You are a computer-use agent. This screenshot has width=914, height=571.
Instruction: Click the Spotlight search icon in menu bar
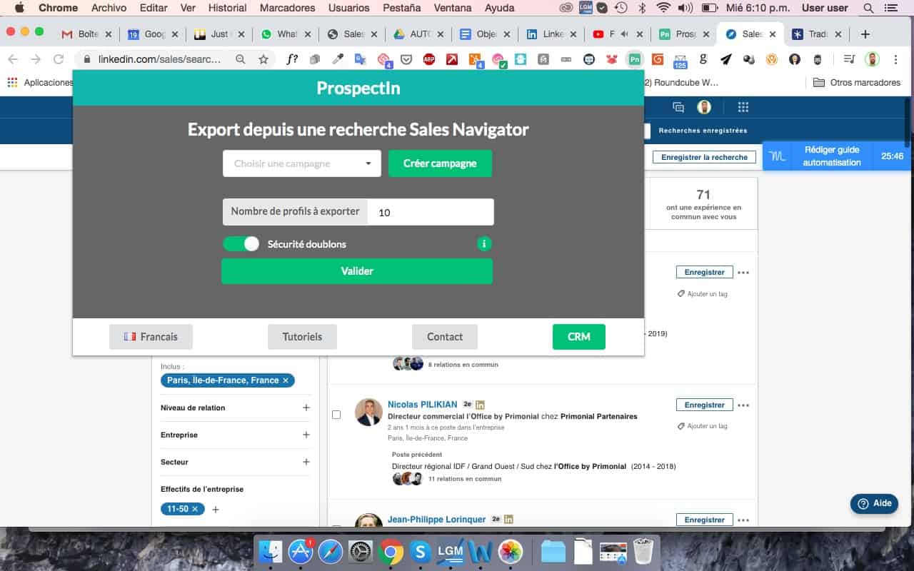click(x=869, y=8)
